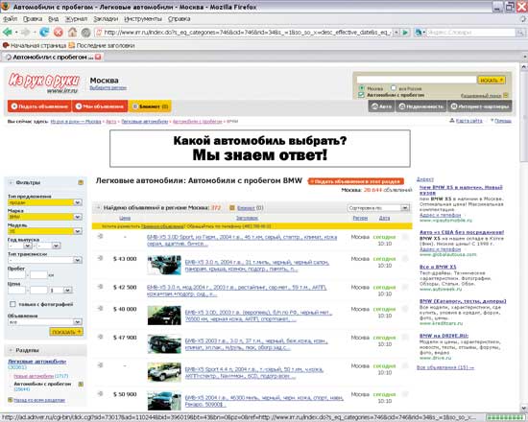The width and height of the screenshot is (528, 422).
Task: Click the $ 43 000 listing car thumbnail
Action: coord(164,265)
